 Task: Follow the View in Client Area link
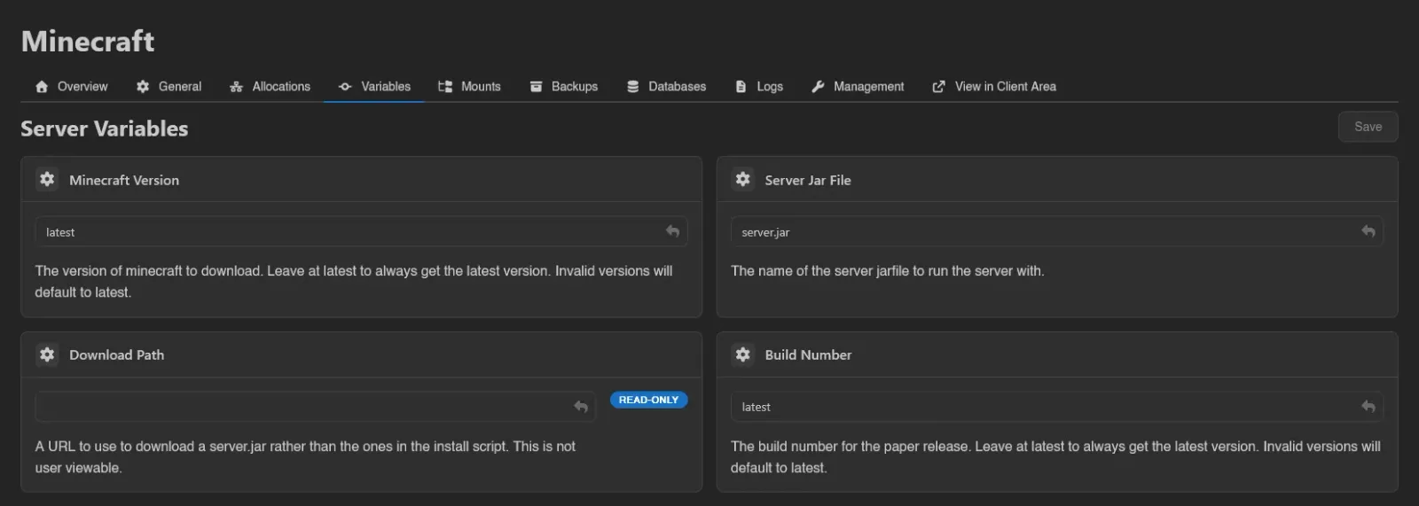(x=994, y=87)
